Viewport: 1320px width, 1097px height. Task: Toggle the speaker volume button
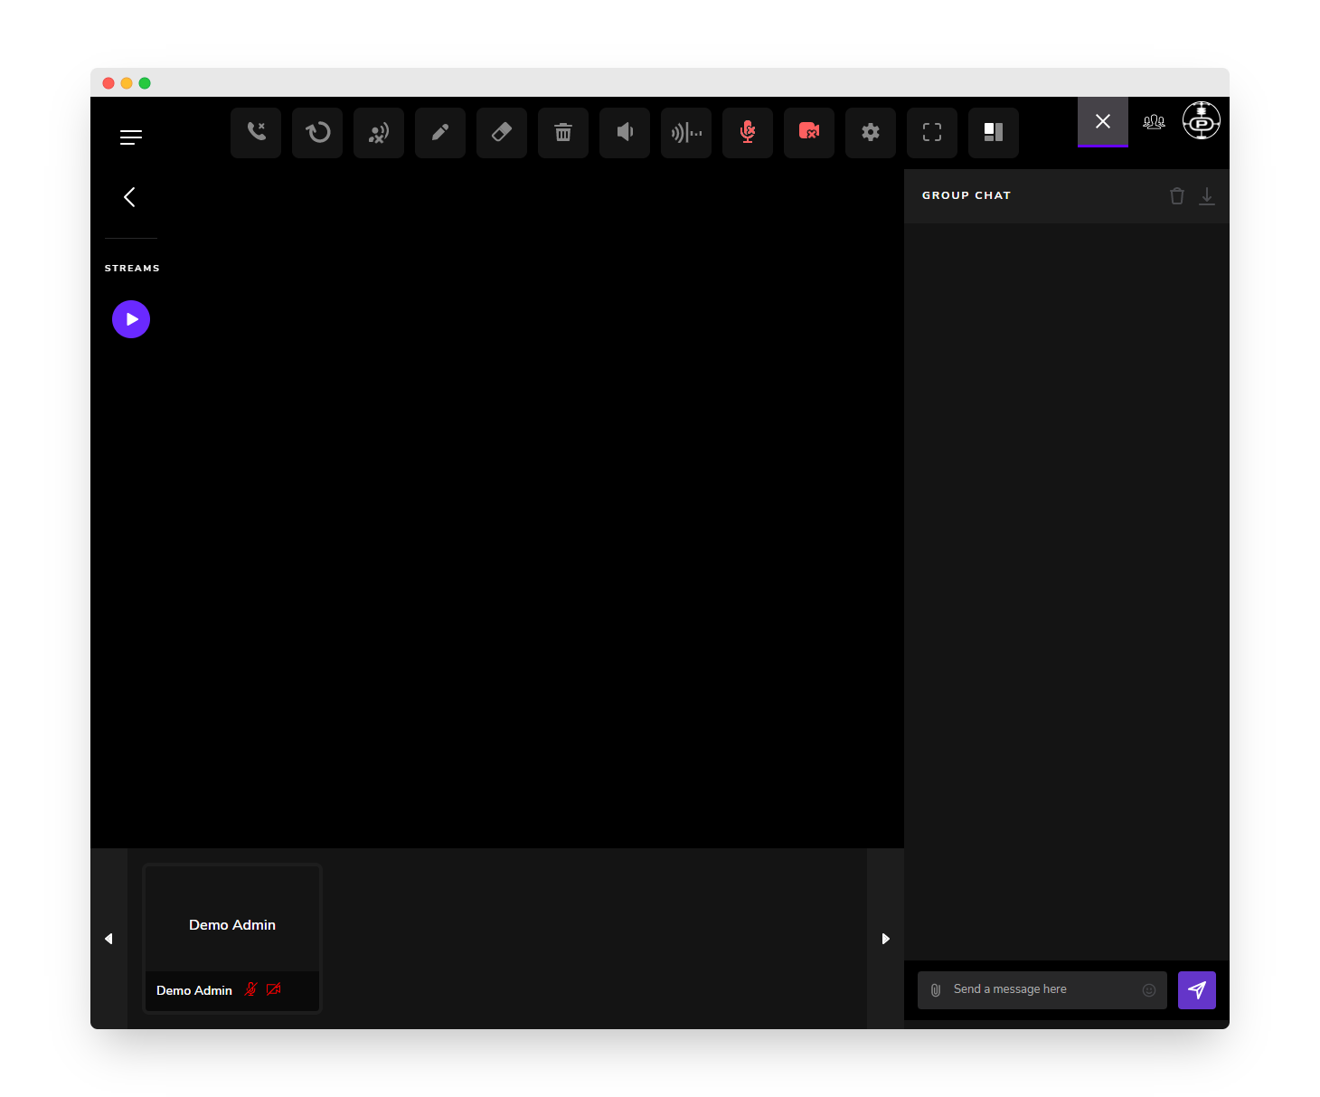point(625,133)
